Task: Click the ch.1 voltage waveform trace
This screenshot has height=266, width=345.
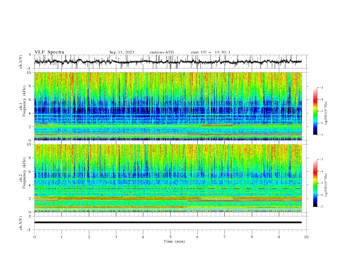Action: click(x=168, y=62)
